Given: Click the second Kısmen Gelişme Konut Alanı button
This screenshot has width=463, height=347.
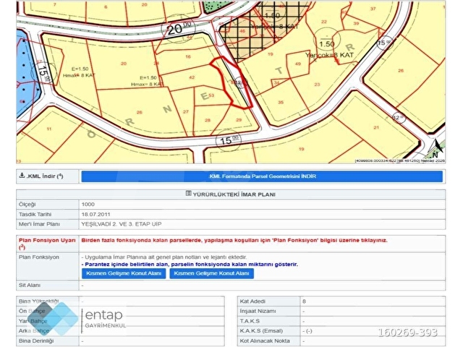Looking at the screenshot, I should pyautogui.click(x=212, y=273).
